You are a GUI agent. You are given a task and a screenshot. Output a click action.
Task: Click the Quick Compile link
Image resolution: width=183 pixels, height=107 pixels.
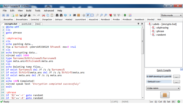pyautogui.click(x=164, y=70)
